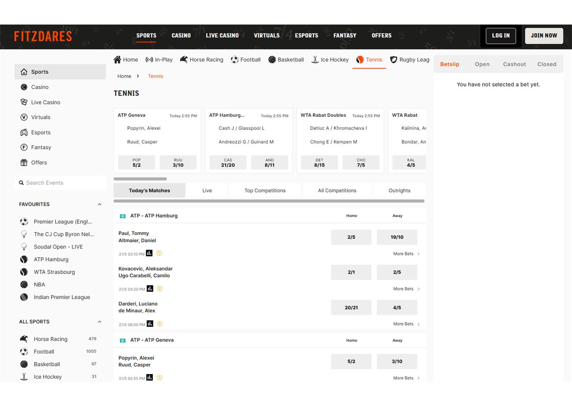
Task: Open Offers gift icon in sidebar
Action: 24,163
